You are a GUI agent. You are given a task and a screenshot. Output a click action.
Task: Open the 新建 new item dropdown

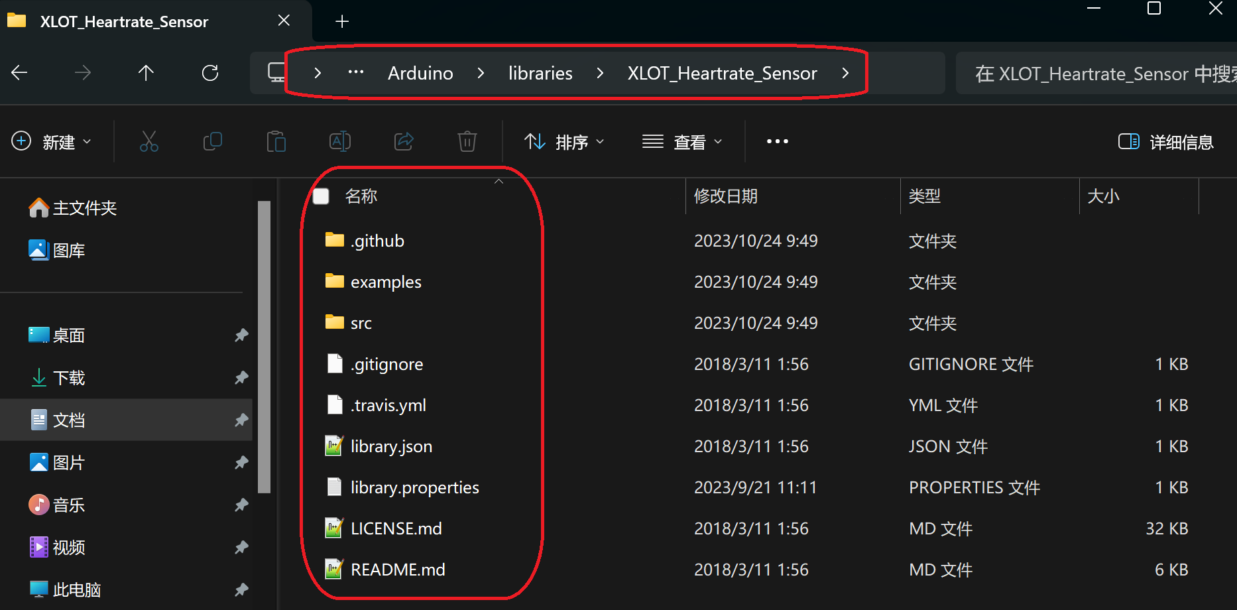point(52,142)
